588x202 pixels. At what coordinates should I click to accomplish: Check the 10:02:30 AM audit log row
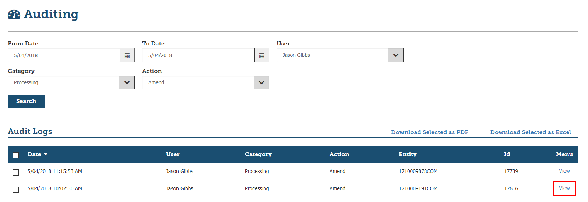tap(16, 190)
